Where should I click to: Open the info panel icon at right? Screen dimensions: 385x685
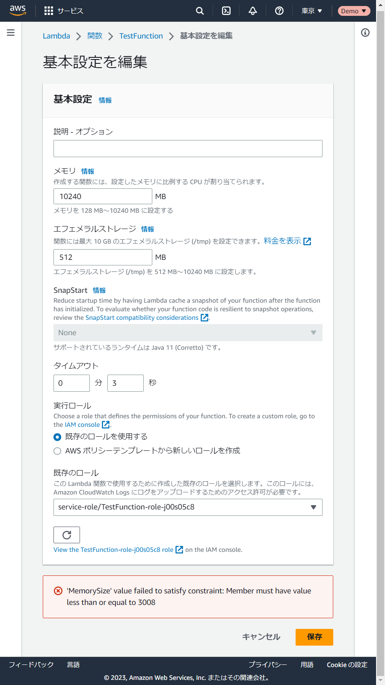(x=365, y=33)
